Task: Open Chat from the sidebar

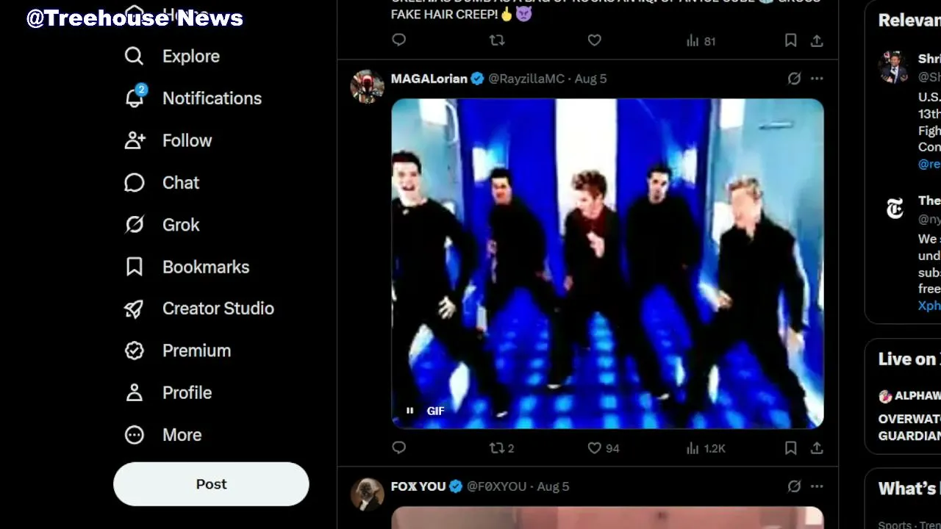Action: coord(162,182)
